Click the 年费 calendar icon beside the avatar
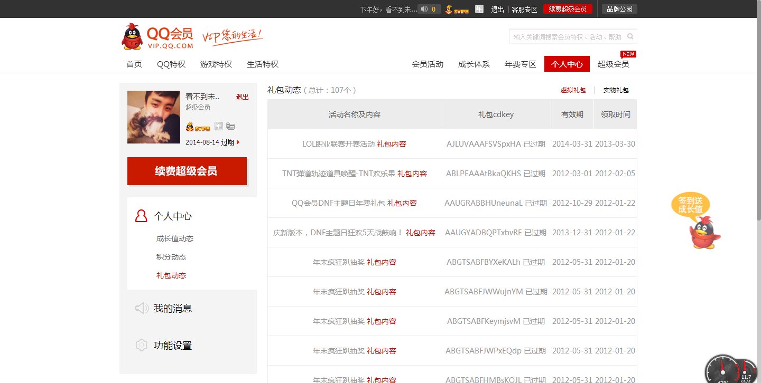The width and height of the screenshot is (761, 383). (x=218, y=126)
